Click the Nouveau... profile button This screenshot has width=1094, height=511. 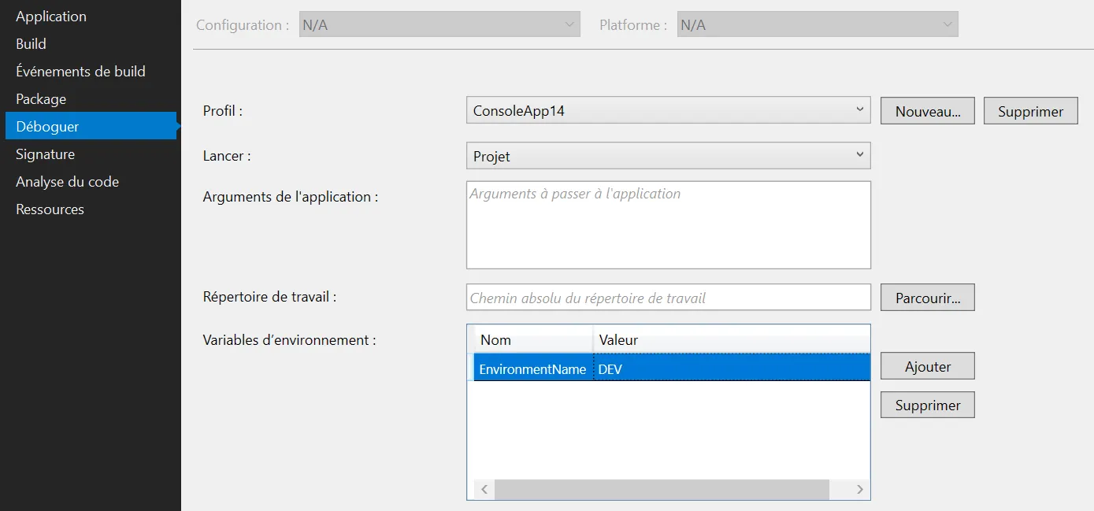(927, 111)
